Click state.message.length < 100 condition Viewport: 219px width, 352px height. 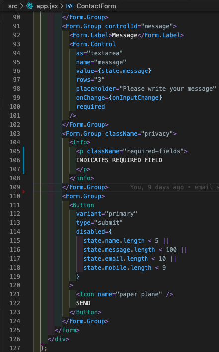pos(130,250)
